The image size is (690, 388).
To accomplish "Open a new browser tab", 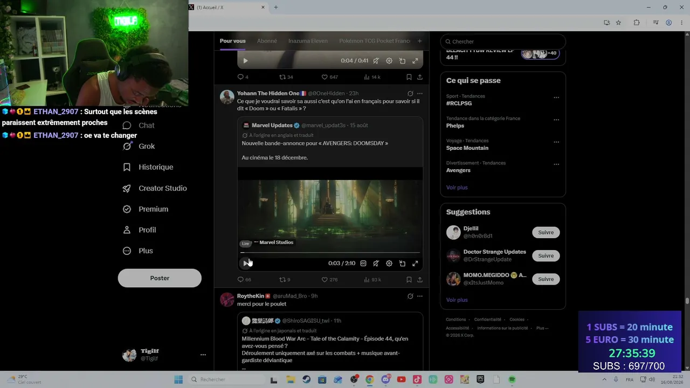I will coord(275,7).
